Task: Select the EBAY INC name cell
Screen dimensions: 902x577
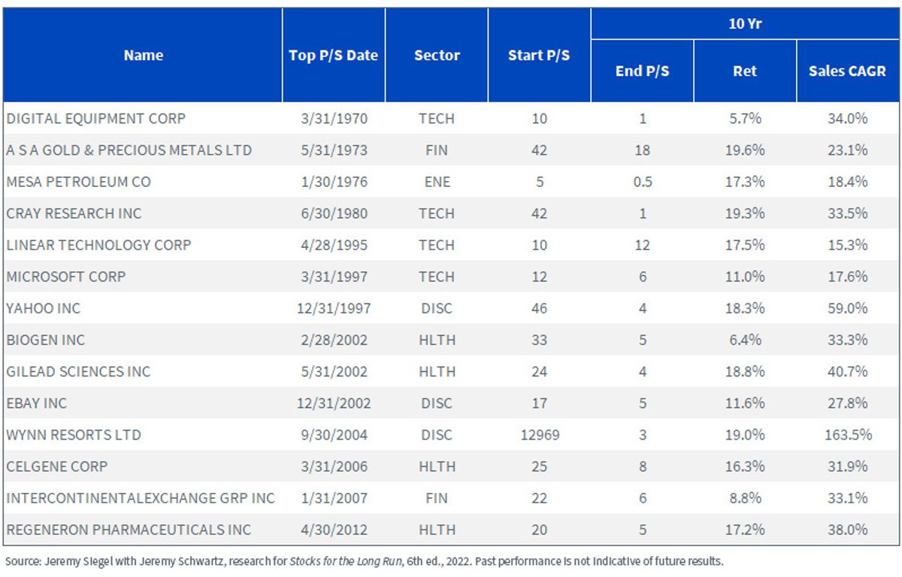Action: (36, 403)
